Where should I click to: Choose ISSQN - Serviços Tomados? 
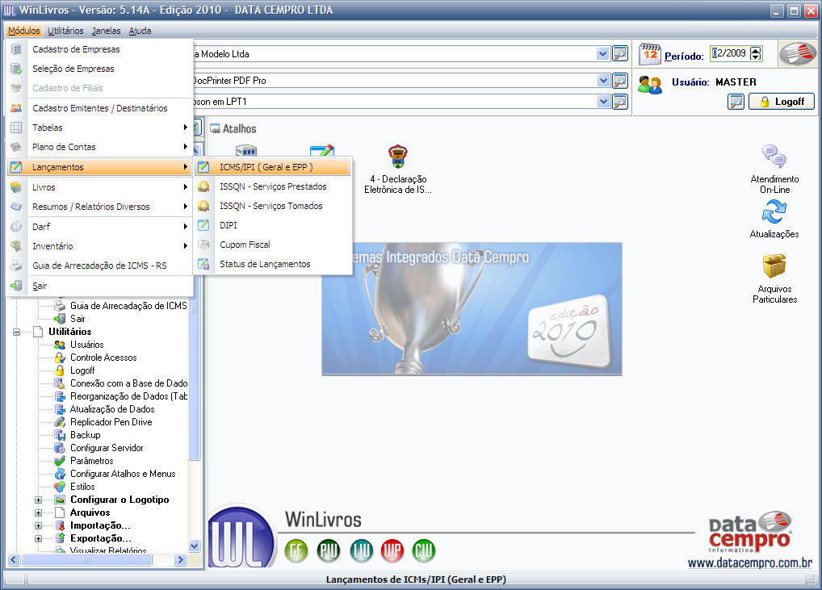(273, 206)
